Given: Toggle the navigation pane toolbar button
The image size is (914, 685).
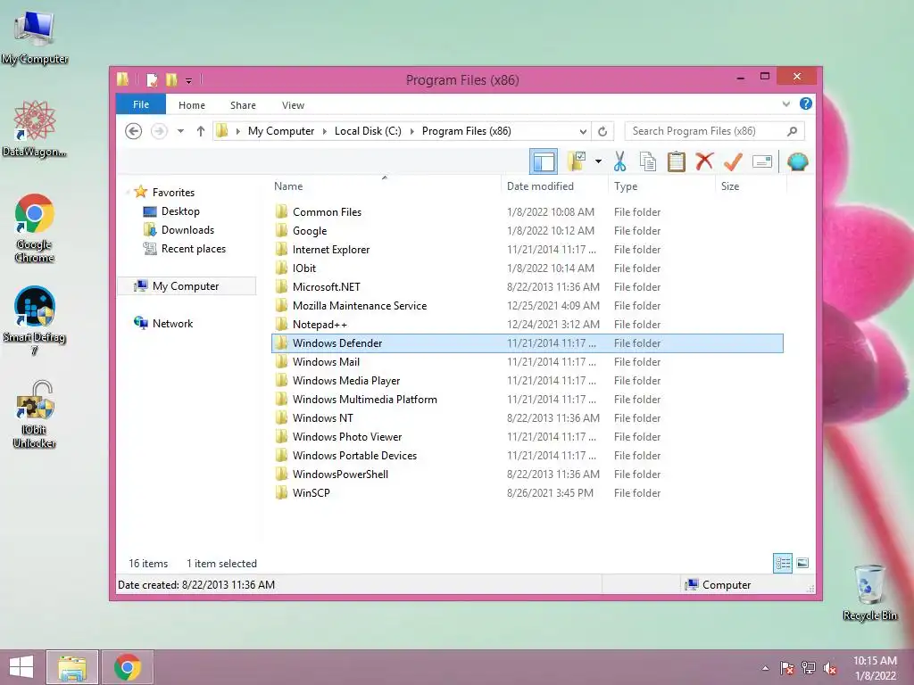Looking at the screenshot, I should click(x=544, y=161).
